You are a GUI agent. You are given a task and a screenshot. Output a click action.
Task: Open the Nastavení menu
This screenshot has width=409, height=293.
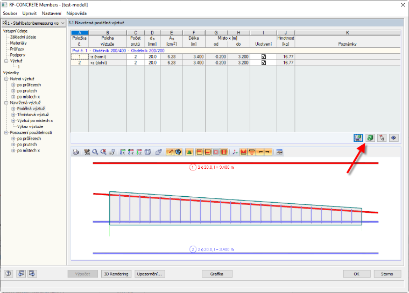pos(51,13)
